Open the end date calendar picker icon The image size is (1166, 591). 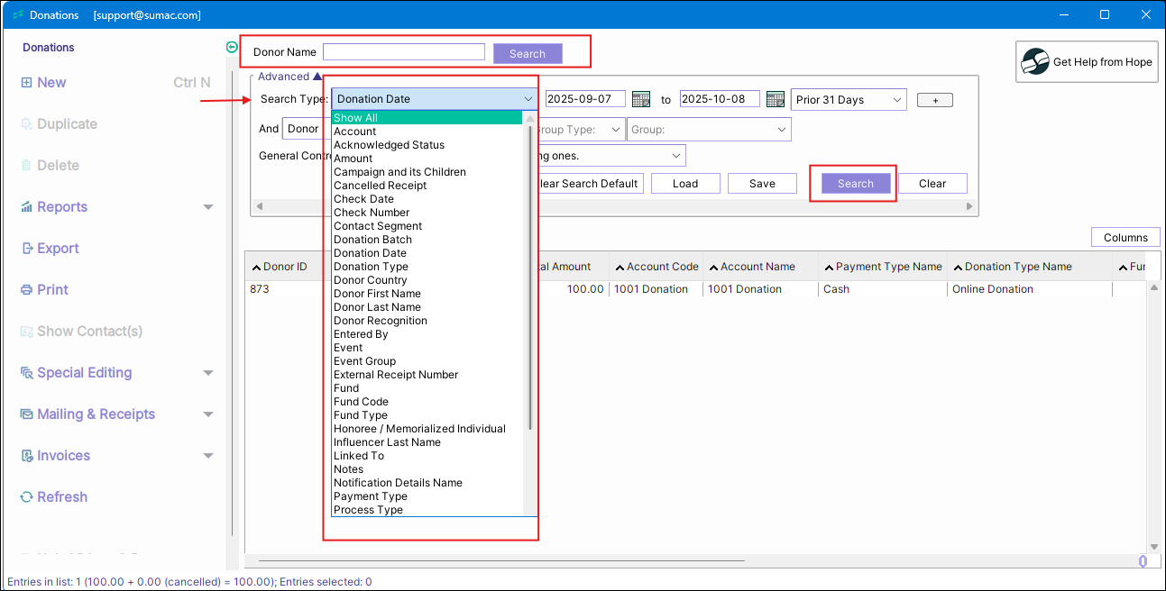(775, 100)
